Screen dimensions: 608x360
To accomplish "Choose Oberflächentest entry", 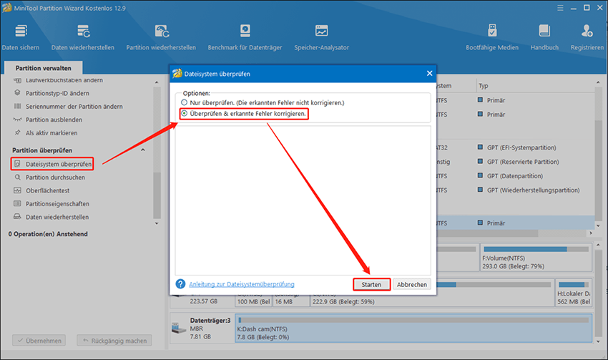I will coord(48,190).
